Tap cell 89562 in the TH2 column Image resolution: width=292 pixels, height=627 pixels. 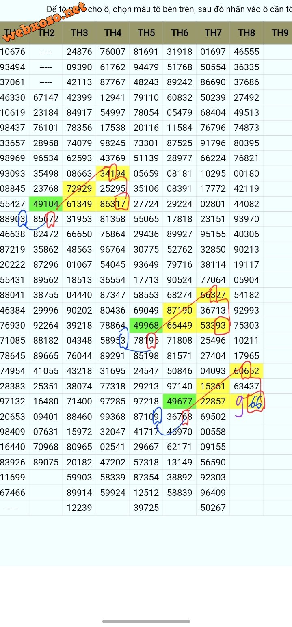tap(46, 280)
